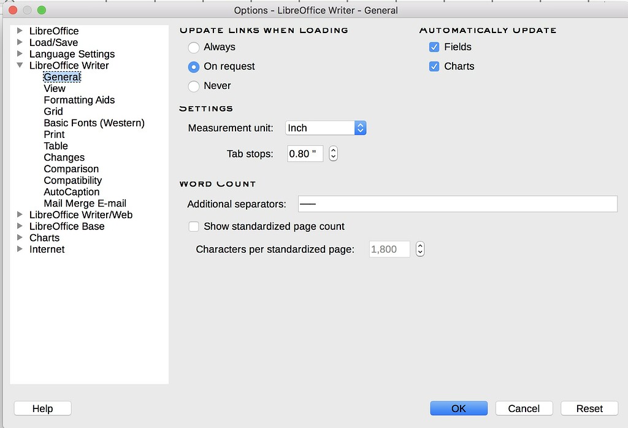Expand the Charts tree node
Screen dimensions: 628x428
pos(20,237)
